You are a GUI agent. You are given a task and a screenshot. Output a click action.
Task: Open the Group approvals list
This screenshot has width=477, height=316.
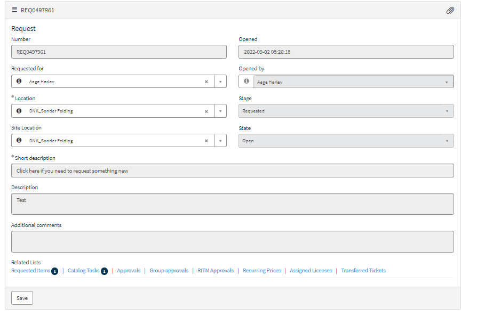tap(169, 271)
